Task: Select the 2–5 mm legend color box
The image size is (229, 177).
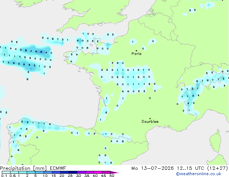Action: [x=31, y=172]
